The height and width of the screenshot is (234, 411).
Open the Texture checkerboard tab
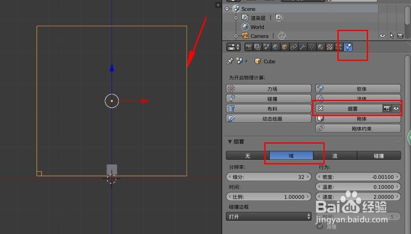(x=330, y=47)
